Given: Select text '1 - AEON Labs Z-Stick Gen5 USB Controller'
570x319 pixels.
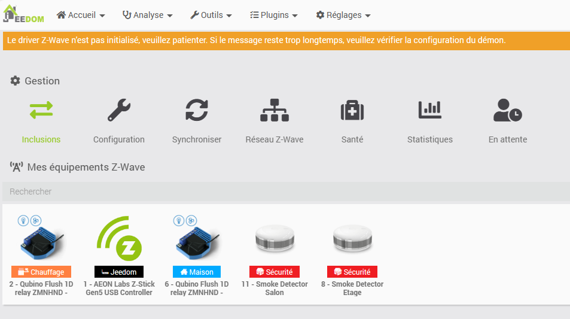Looking at the screenshot, I should coord(119,288).
